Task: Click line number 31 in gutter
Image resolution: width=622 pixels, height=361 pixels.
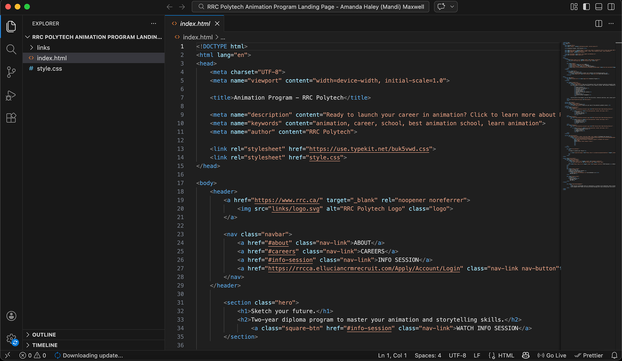Action: tap(180, 303)
